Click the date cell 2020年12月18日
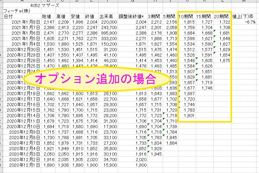Viewport: 259px width, 173px height. click(22, 94)
